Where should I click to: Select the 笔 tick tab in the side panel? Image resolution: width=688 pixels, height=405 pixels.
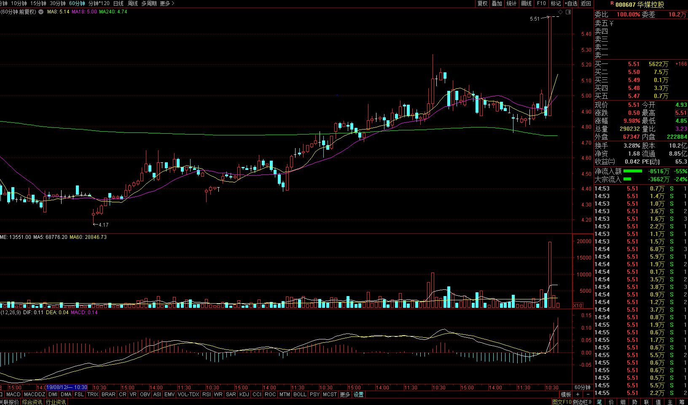tap(599, 402)
